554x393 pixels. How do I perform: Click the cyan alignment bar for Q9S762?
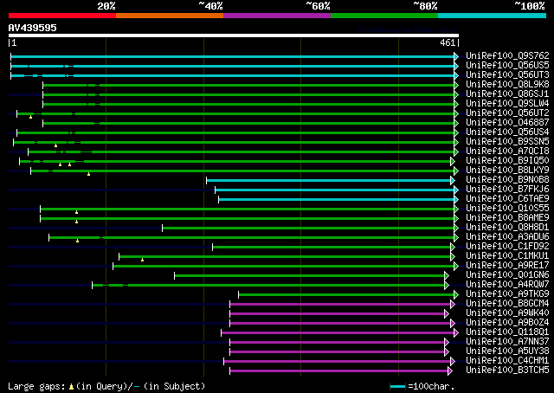coord(233,56)
